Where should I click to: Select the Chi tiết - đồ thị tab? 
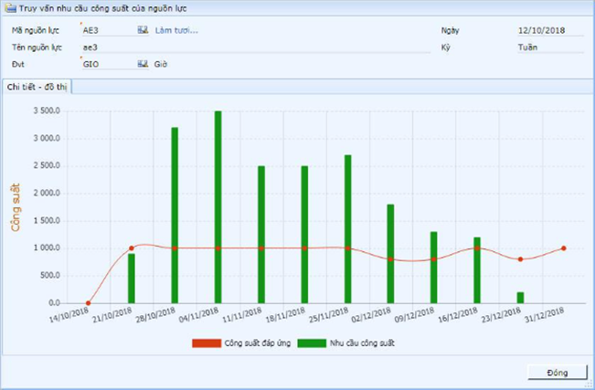pos(37,87)
